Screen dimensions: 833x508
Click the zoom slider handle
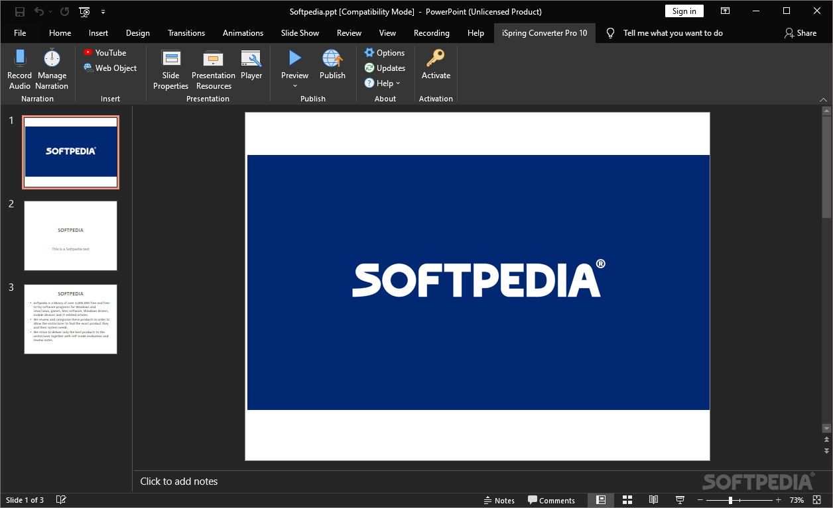click(x=730, y=500)
